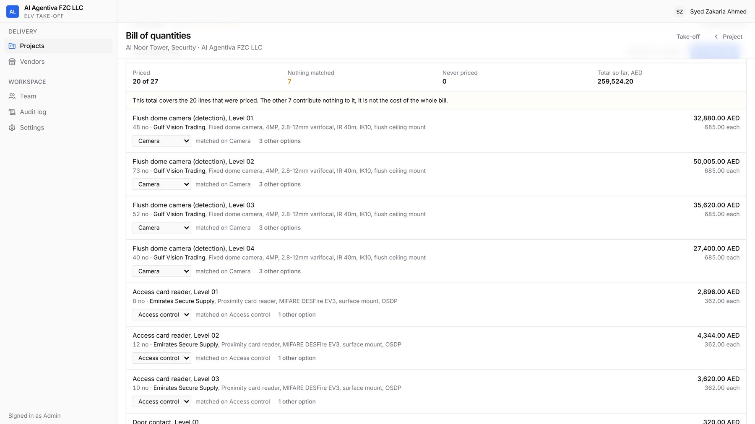Show 3 other options for camera Level 03
Viewport: 755px width, 424px height.
[280, 228]
